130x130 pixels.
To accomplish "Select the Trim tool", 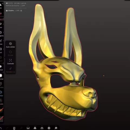I will pos(1,6).
